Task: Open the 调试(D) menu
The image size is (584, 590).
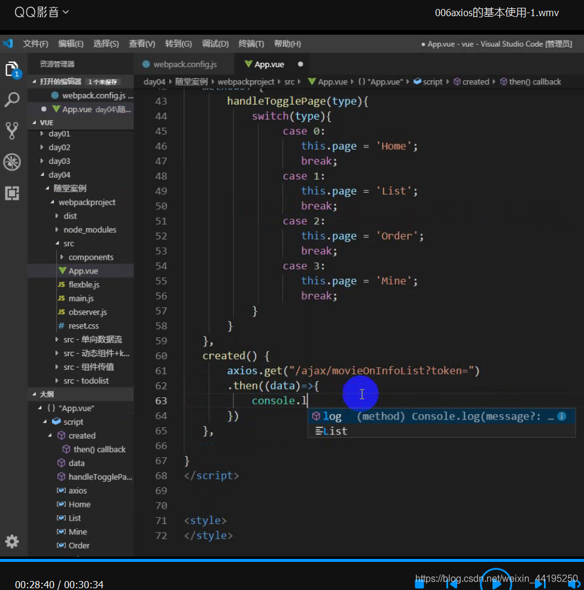Action: pyautogui.click(x=215, y=44)
